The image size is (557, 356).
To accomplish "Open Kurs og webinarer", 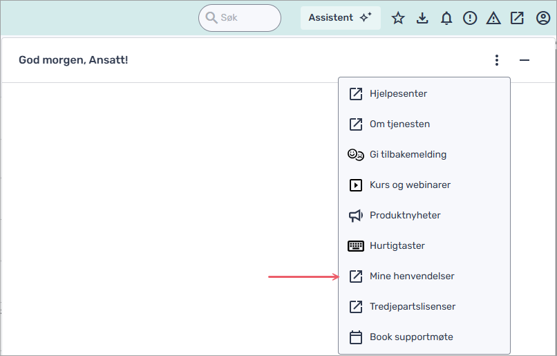I will 410,185.
